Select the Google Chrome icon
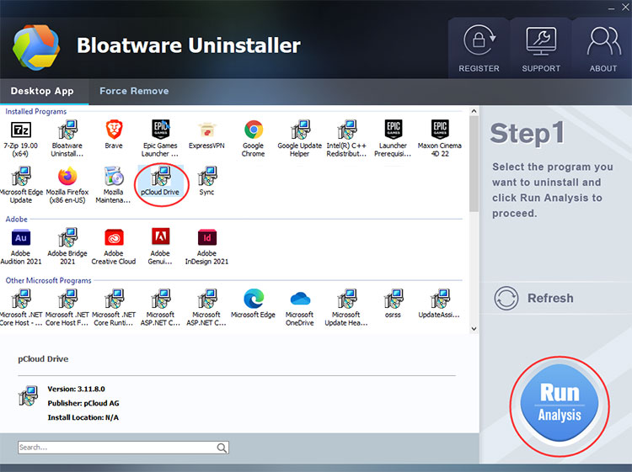 point(254,130)
